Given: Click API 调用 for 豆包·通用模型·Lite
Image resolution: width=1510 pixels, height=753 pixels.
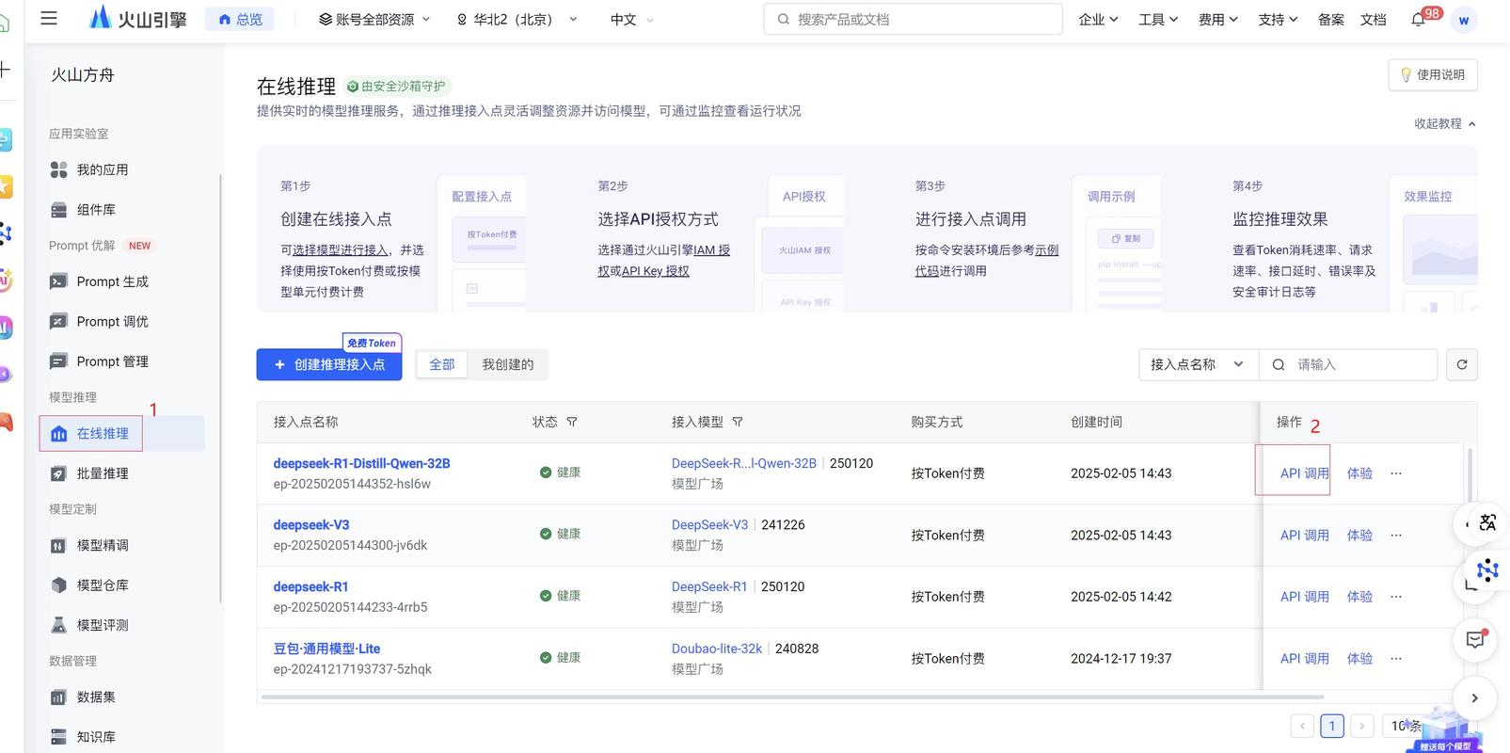Looking at the screenshot, I should [x=1304, y=659].
